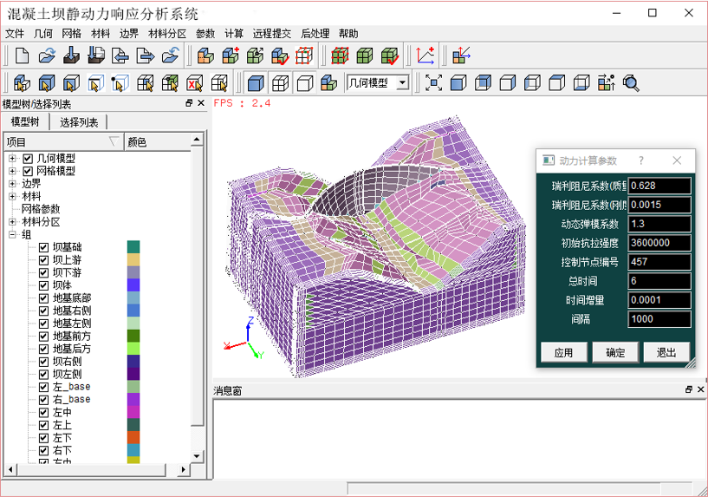Viewport: 708px width, 497px height.
Task: Toggle the 左_base group checkbox
Action: (44, 387)
